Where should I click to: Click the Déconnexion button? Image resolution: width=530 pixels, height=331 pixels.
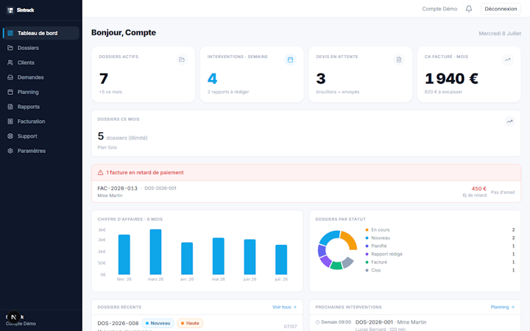tap(501, 9)
